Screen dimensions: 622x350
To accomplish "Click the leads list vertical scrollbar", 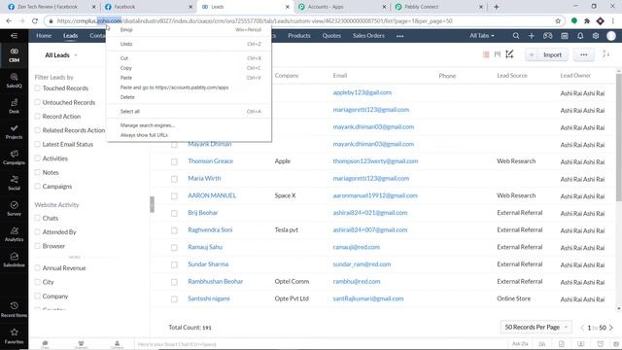I will tap(618, 137).
